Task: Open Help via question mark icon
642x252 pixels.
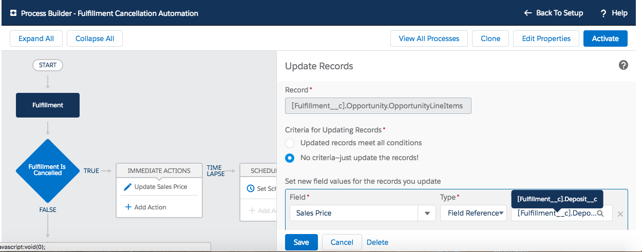Action: pos(603,13)
